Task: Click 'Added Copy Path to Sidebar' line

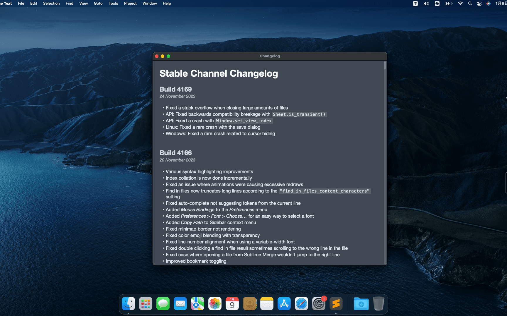Action: [211, 223]
